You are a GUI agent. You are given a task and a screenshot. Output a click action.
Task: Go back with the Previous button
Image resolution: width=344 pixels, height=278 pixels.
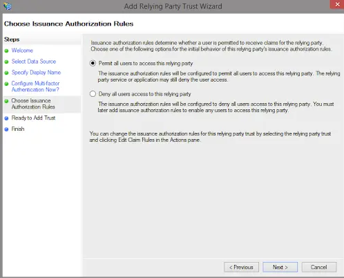[x=241, y=267]
